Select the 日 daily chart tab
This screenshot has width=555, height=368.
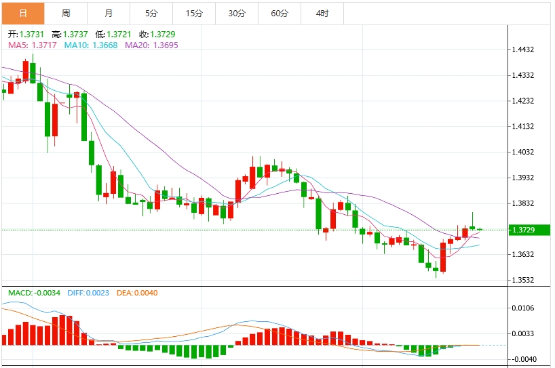(x=23, y=14)
